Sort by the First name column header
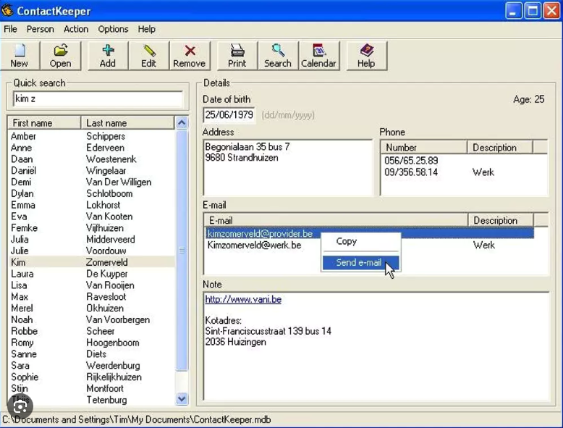This screenshot has width=563, height=428. click(45, 123)
